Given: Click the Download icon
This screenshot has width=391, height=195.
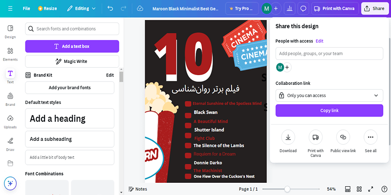Looking at the screenshot, I should 288,137.
